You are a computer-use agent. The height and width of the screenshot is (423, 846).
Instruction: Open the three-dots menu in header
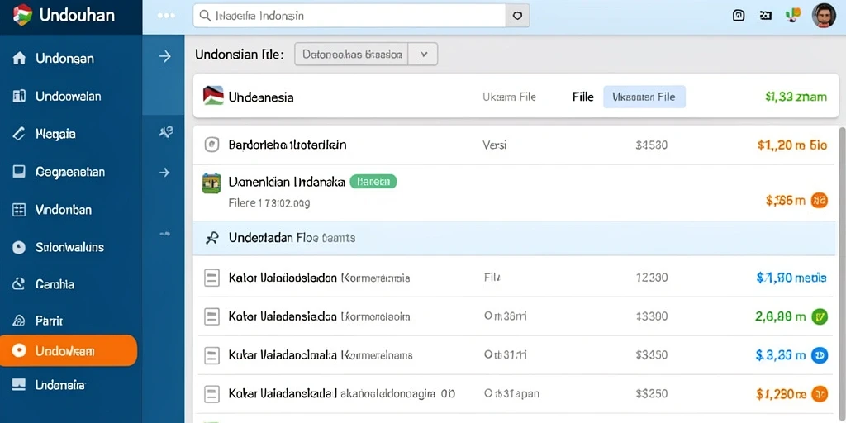pyautogui.click(x=165, y=16)
